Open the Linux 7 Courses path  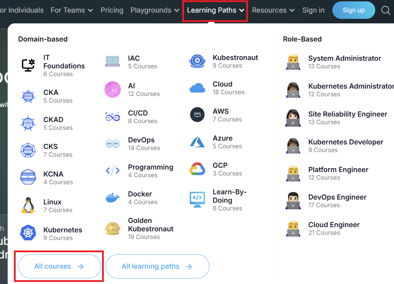coord(46,206)
